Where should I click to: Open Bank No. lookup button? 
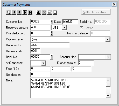[x=52, y=57]
